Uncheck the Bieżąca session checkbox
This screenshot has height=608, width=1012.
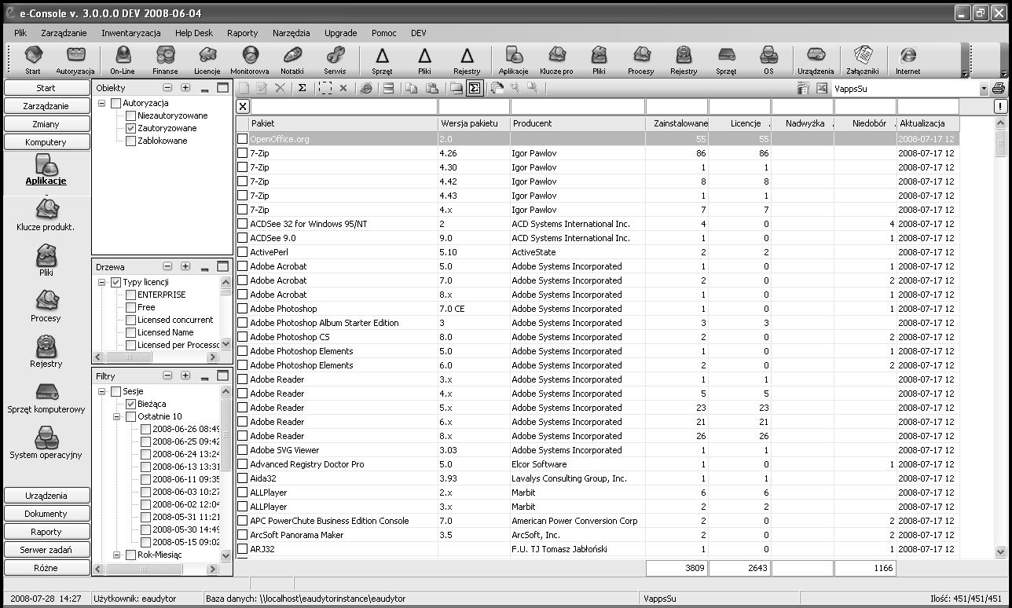click(131, 404)
